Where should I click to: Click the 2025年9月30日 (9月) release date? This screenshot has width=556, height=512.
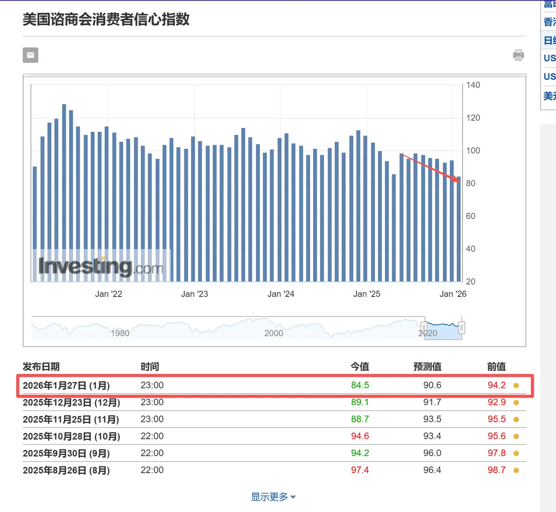(x=66, y=453)
